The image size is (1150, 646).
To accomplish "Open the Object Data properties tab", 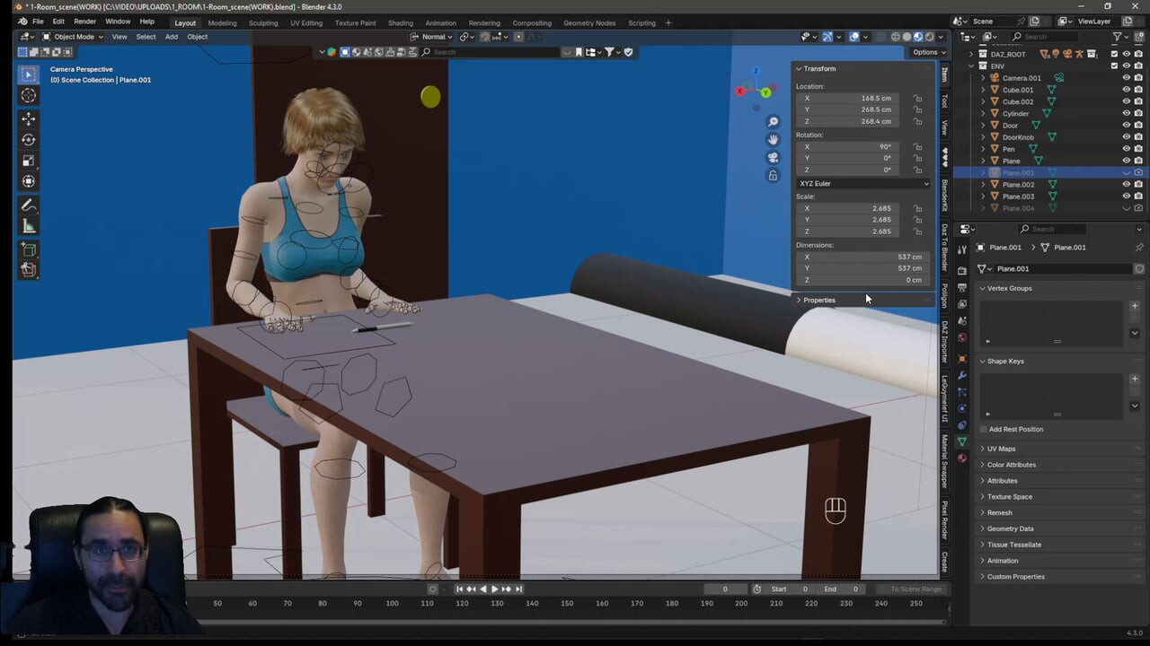I will coord(962,441).
